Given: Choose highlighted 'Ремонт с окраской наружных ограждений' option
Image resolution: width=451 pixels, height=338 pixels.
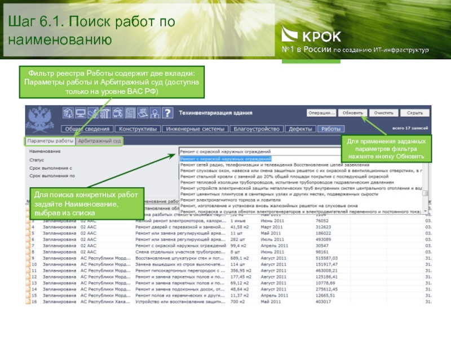Looking at the screenshot, I should pyautogui.click(x=225, y=159).
